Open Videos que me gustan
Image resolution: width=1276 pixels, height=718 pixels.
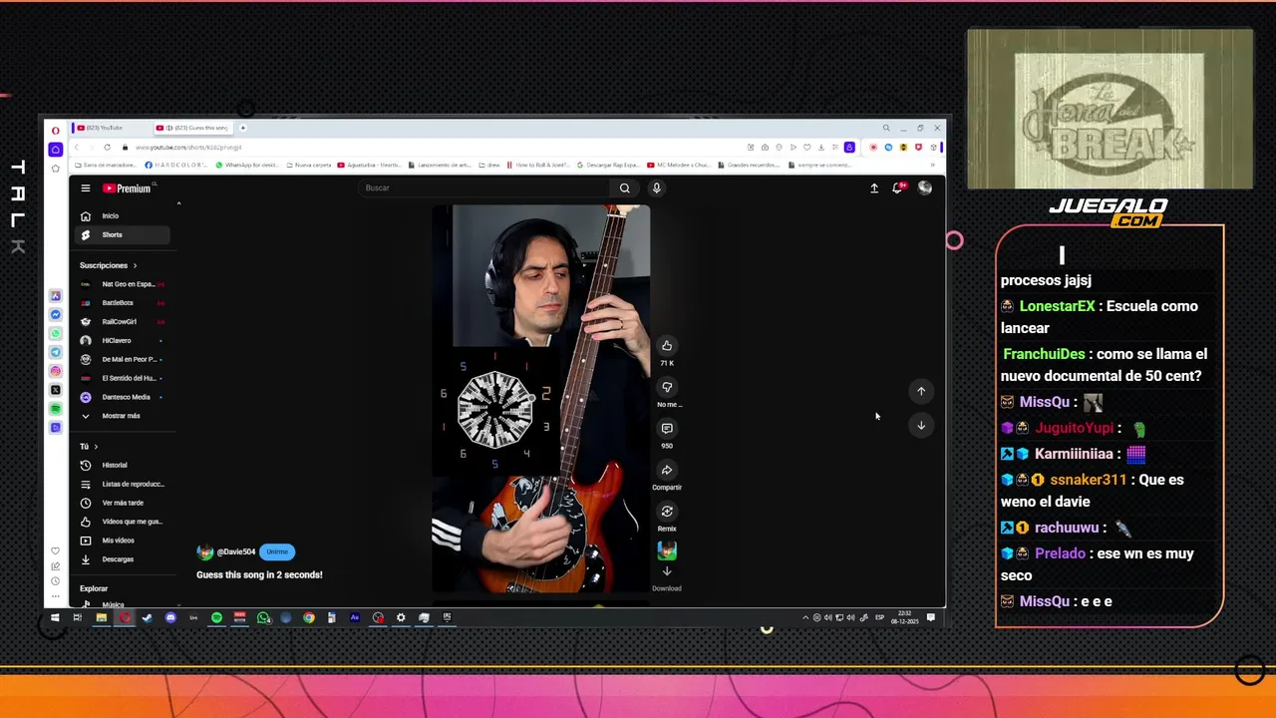pyautogui.click(x=123, y=522)
